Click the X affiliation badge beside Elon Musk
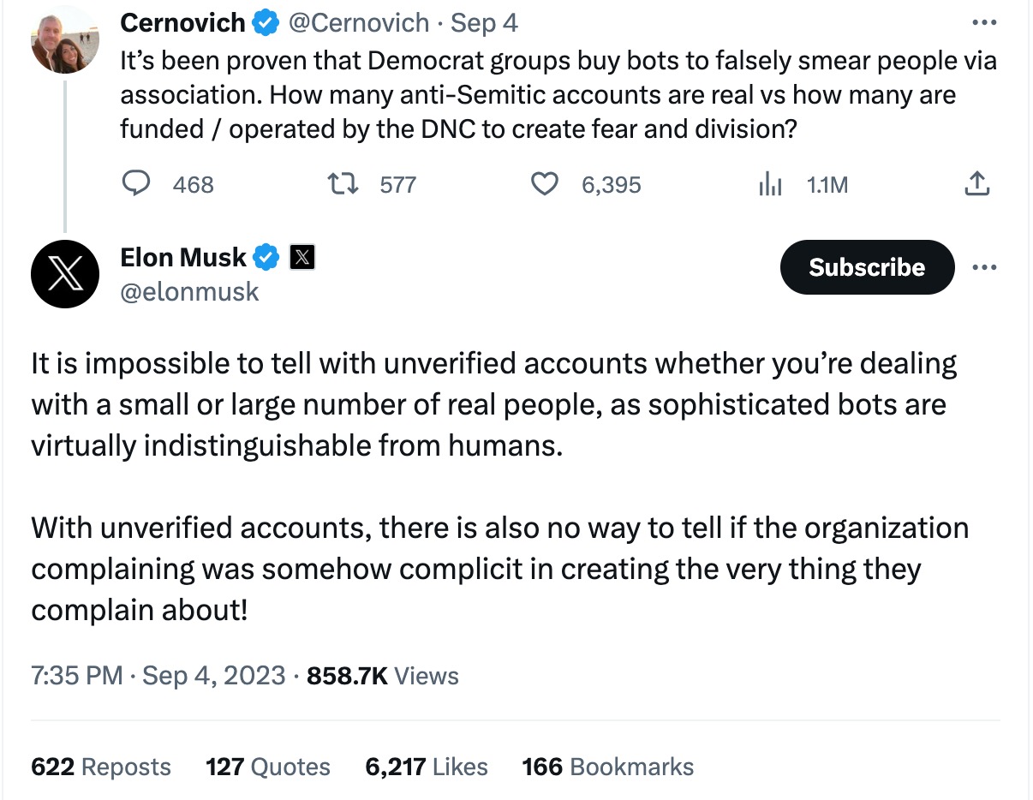The height and width of the screenshot is (800, 1033). coord(302,256)
